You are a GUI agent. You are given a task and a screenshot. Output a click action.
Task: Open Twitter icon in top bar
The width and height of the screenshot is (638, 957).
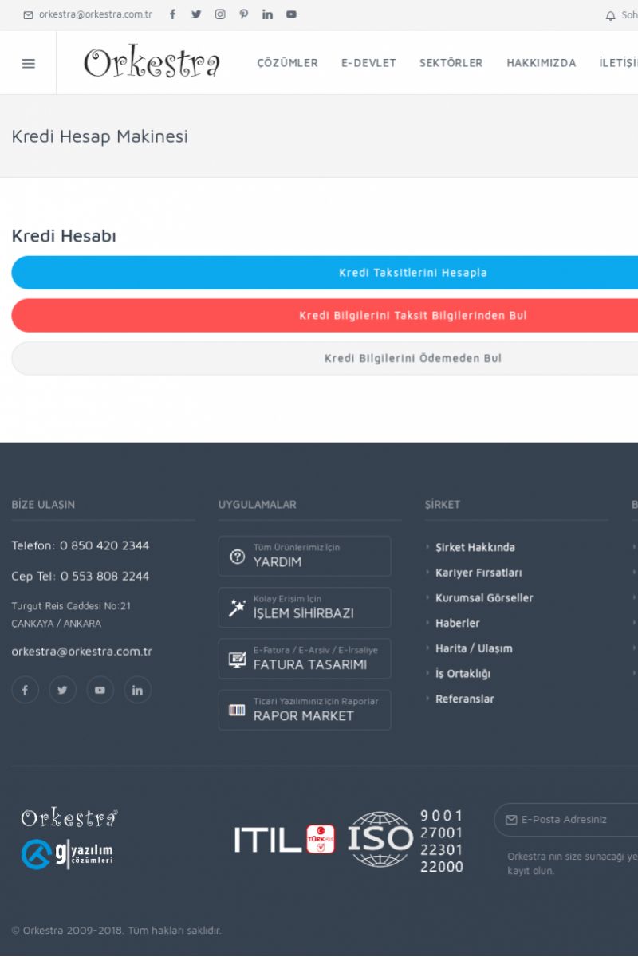click(x=196, y=14)
